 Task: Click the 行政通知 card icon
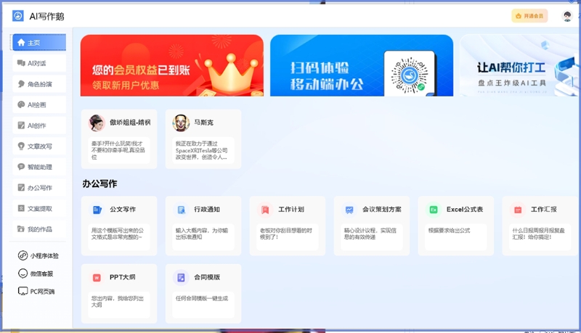tap(181, 210)
